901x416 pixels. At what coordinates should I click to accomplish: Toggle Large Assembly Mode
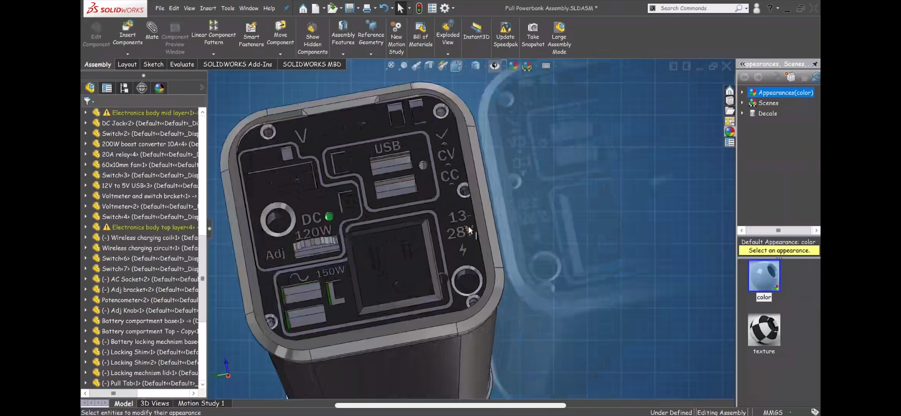click(559, 38)
